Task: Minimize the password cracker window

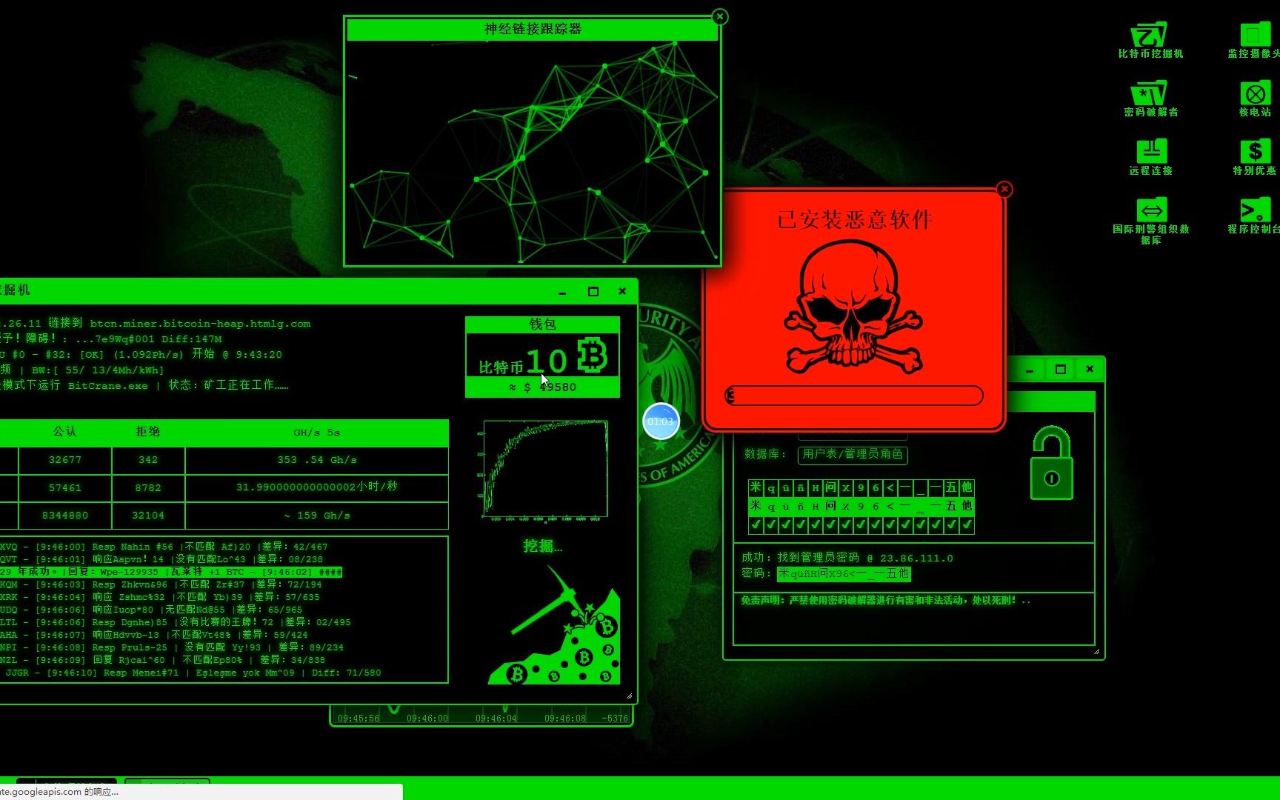Action: click(1030, 370)
